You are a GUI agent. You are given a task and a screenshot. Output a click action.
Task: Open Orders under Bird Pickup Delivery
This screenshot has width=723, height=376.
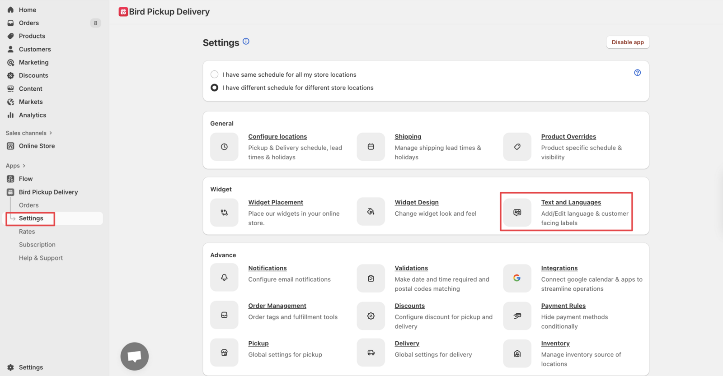pos(29,205)
